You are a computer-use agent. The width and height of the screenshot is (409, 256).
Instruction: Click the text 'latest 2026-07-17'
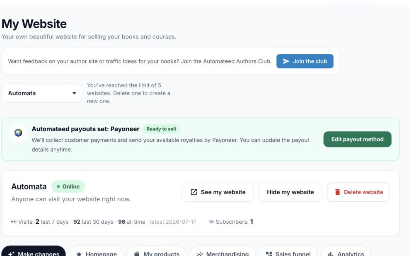coord(173,222)
